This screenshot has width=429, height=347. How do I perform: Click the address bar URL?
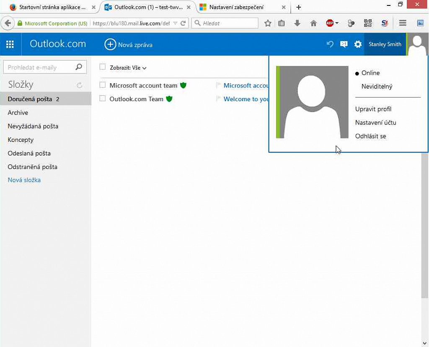(x=131, y=23)
